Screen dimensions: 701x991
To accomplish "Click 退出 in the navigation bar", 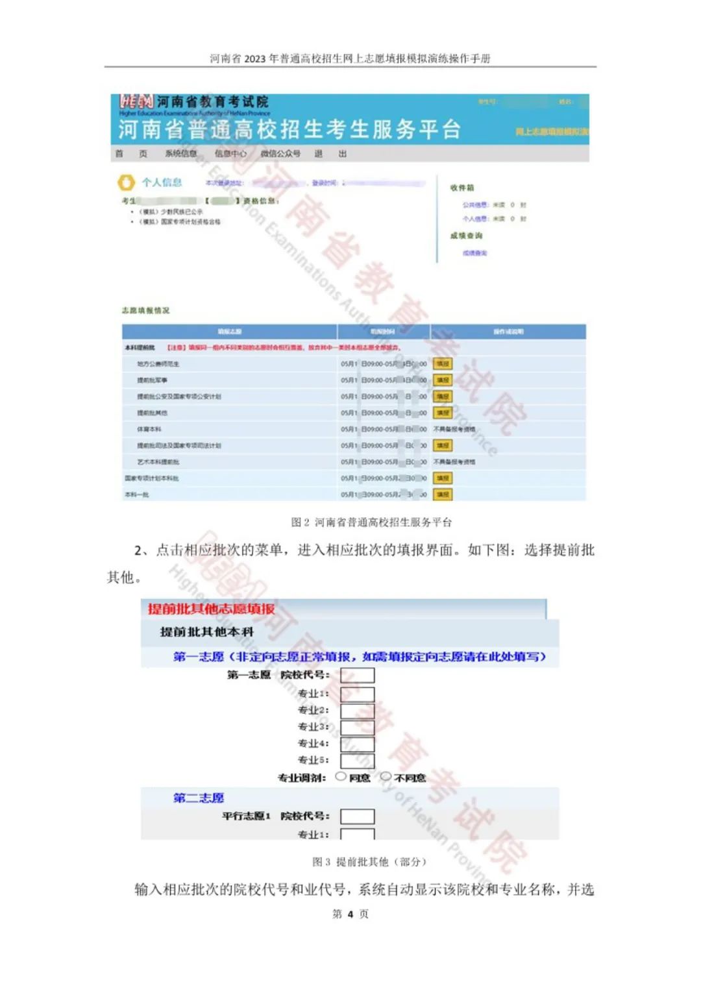I will coord(330,154).
